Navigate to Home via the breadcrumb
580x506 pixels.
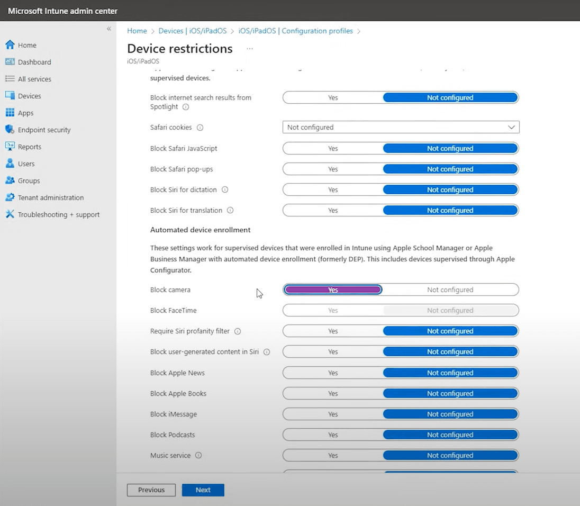(137, 31)
